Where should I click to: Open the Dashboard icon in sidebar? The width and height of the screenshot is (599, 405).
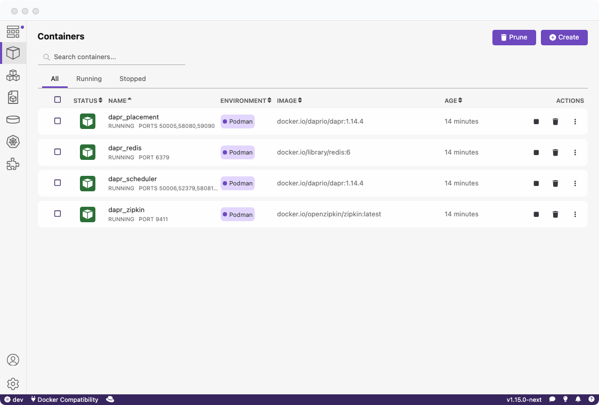(13, 31)
